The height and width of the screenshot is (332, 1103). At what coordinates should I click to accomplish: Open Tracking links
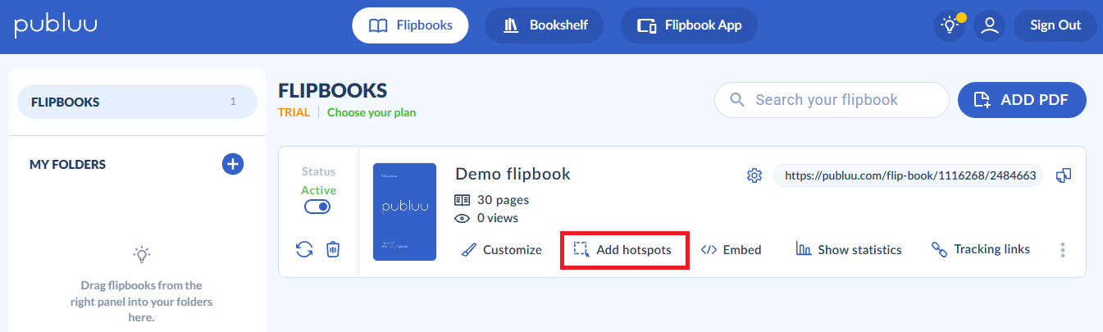981,249
